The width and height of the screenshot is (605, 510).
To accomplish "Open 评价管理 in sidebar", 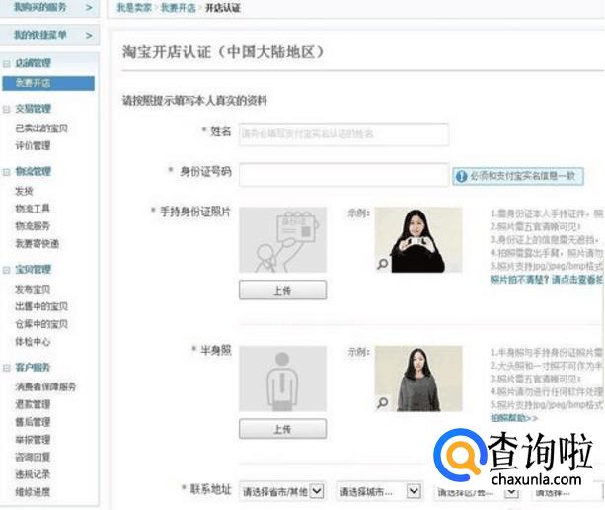I will pos(33,145).
